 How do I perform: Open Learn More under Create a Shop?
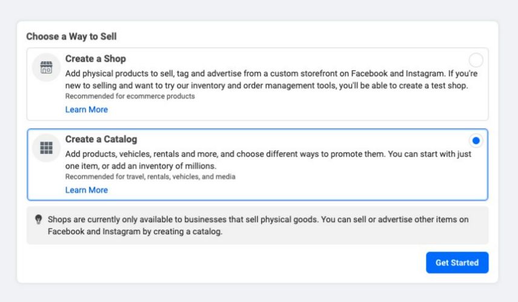coord(87,110)
